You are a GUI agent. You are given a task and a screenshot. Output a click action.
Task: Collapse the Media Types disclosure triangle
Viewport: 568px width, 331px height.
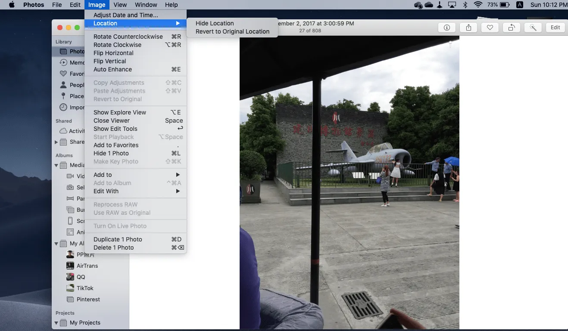click(x=56, y=165)
